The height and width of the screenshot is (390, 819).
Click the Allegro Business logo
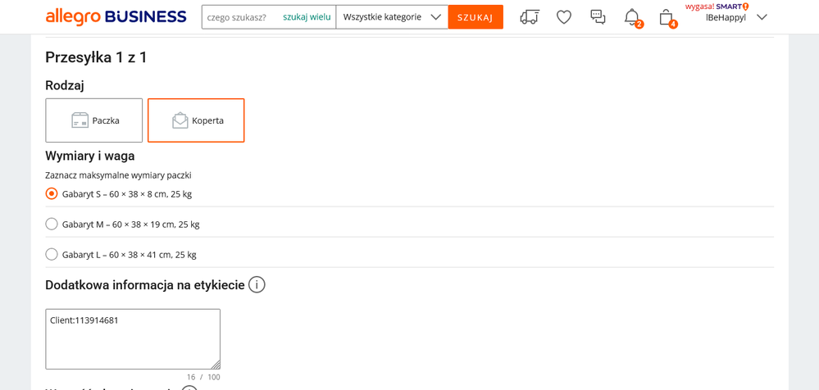click(116, 17)
